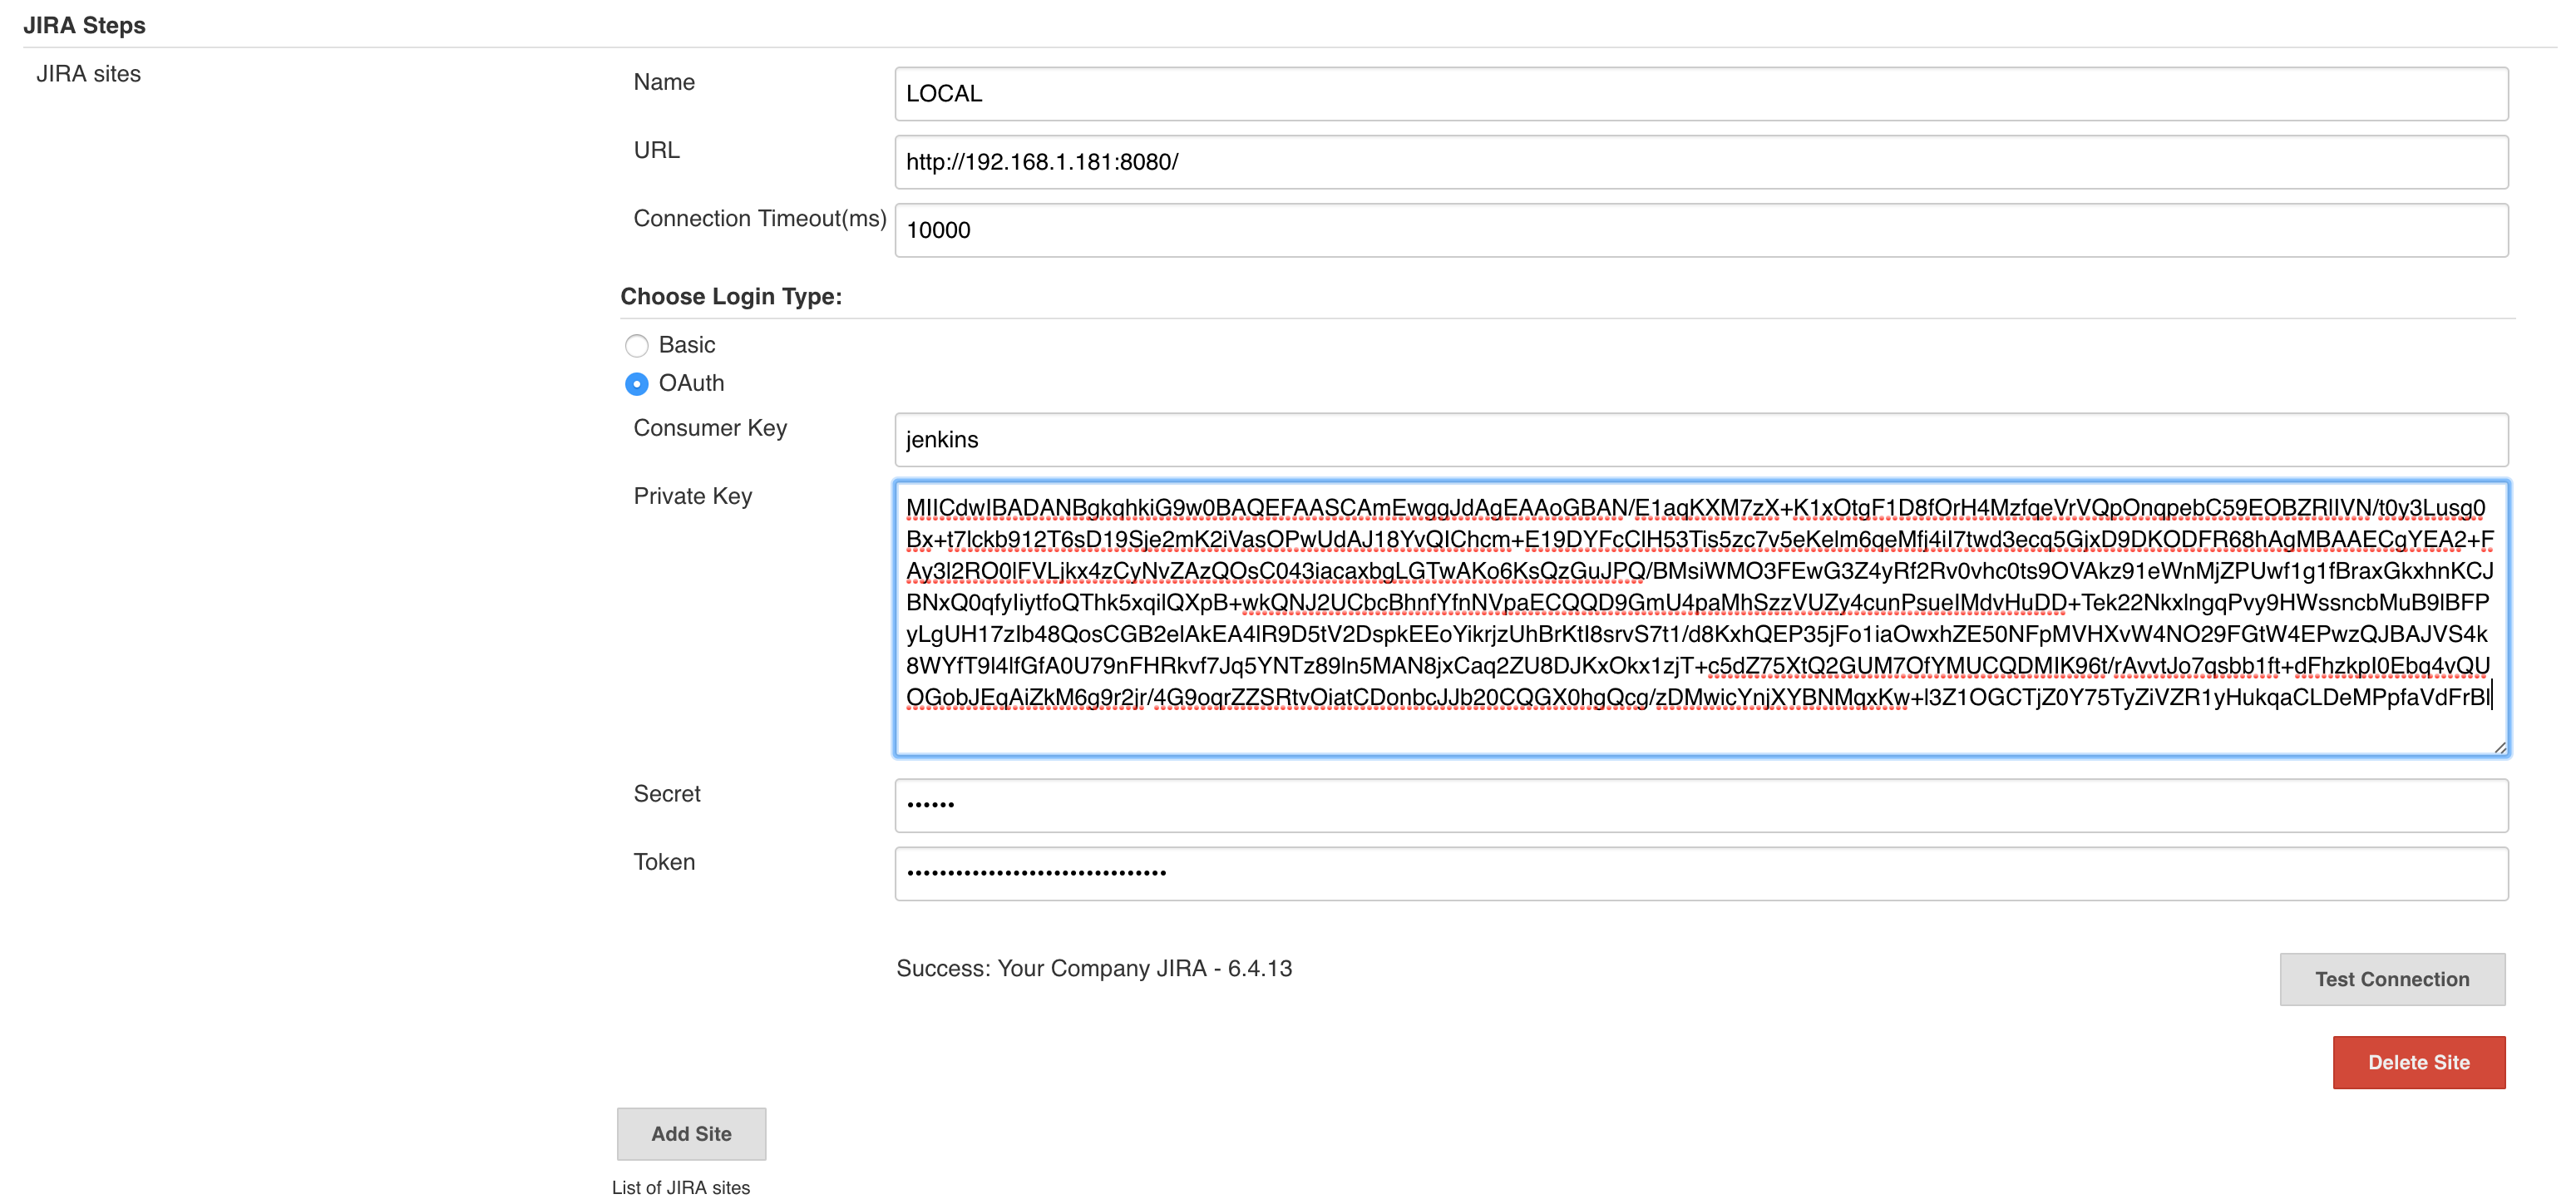
Task: Click the OAuth radio label text
Action: (691, 383)
